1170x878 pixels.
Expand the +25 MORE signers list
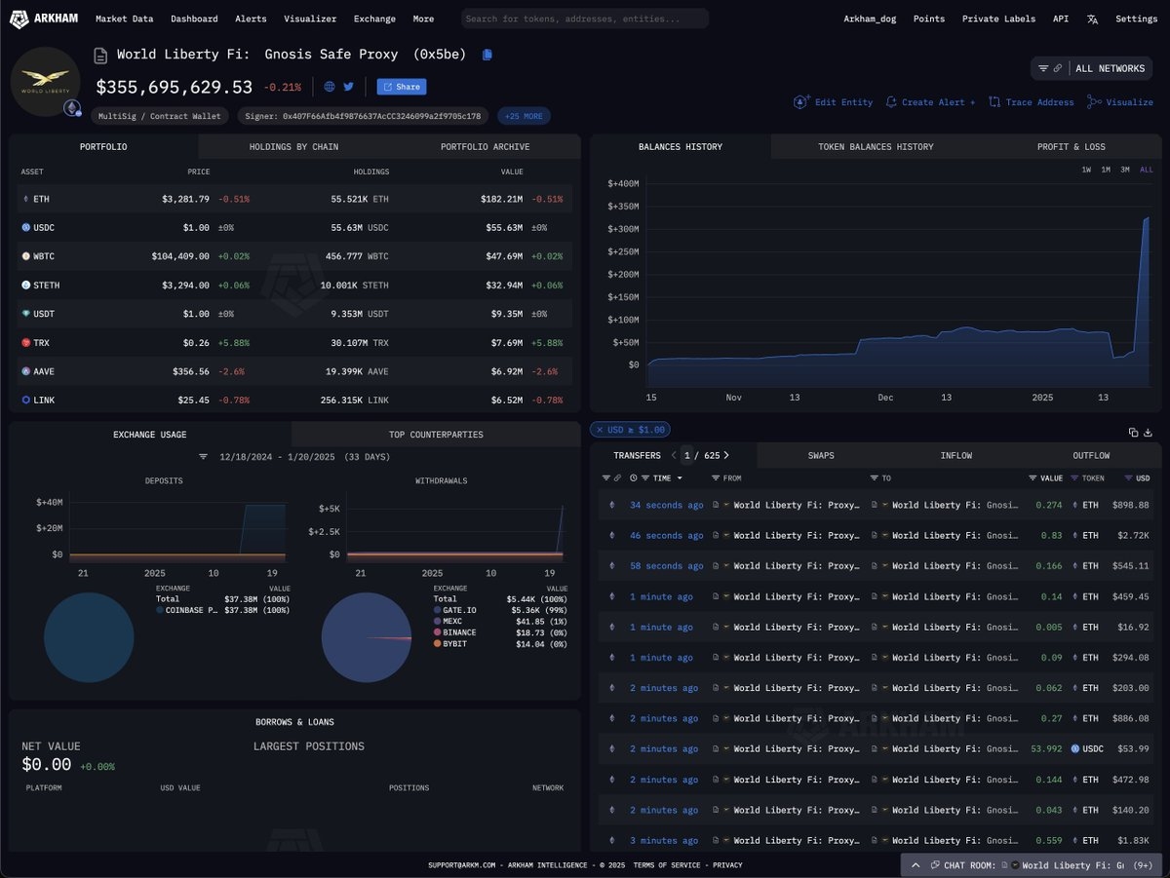pos(524,116)
